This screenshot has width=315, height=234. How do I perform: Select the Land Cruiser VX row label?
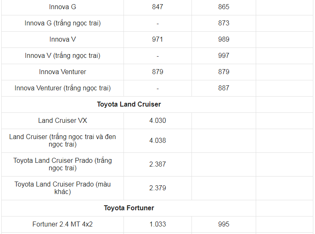(x=63, y=120)
